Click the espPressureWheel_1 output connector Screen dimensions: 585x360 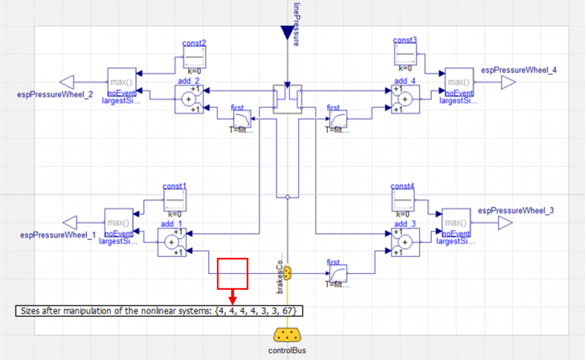click(x=70, y=223)
